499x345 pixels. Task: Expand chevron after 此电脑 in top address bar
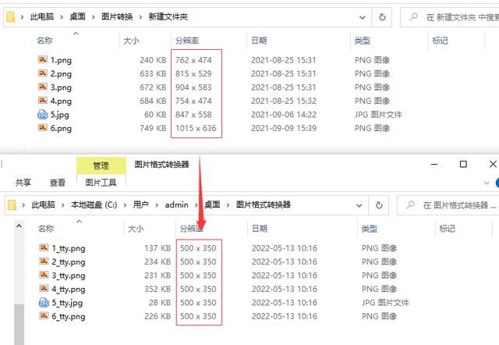62,17
